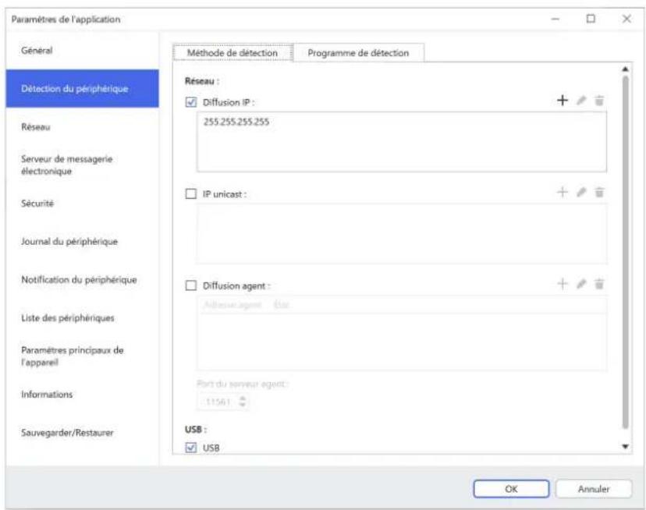
Task: Open the Réseau settings section
Action: 83,127
